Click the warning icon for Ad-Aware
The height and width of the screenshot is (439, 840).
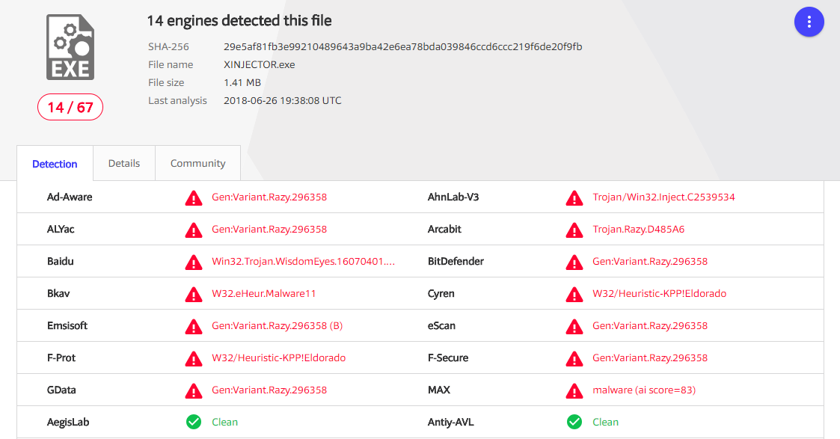pos(194,198)
